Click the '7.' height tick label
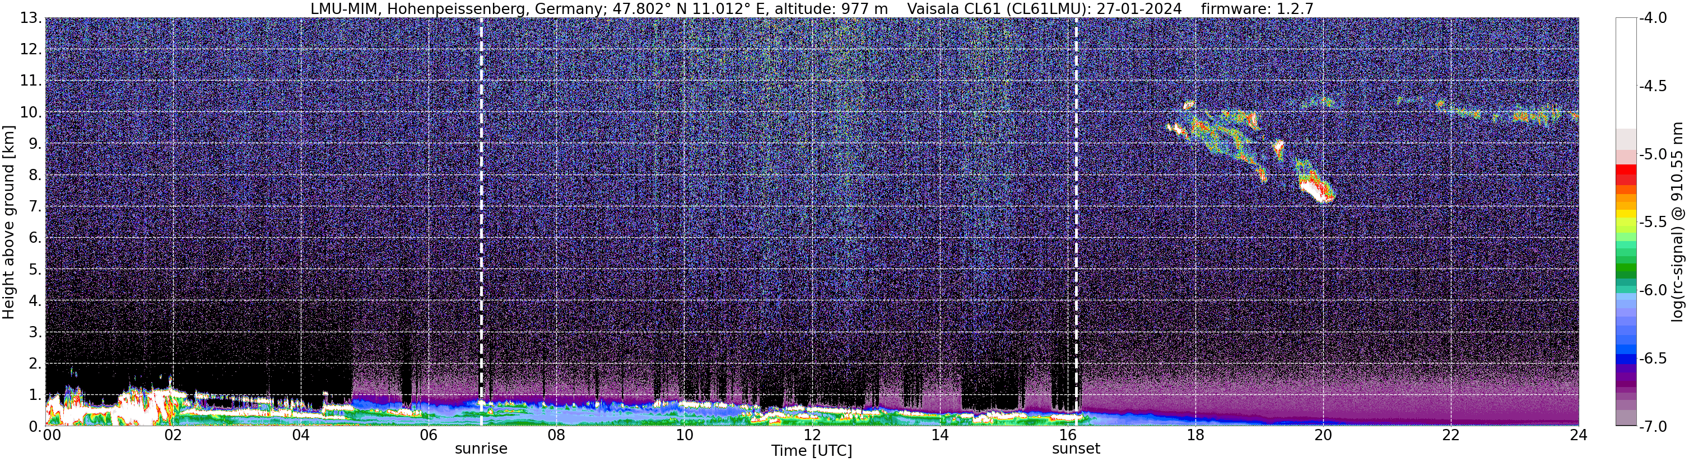The height and width of the screenshot is (462, 1689). (x=35, y=207)
